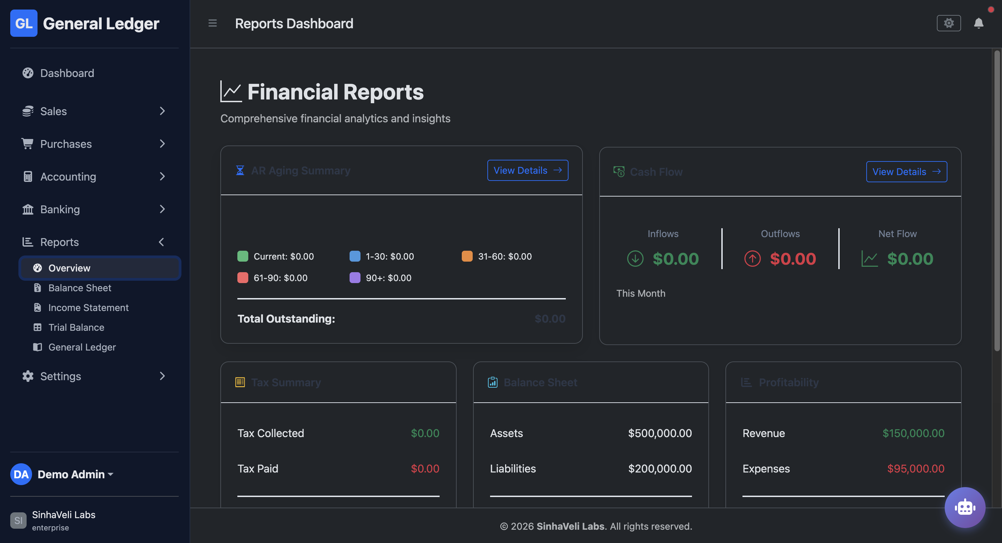1002x543 pixels.
Task: View Details for AR Aging Summary
Action: click(x=528, y=170)
